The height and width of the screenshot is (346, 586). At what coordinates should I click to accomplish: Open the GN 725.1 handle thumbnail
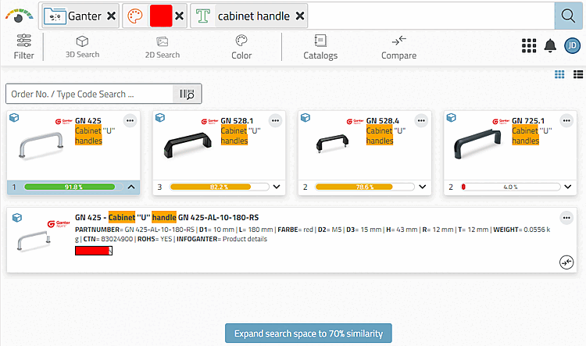(x=477, y=144)
